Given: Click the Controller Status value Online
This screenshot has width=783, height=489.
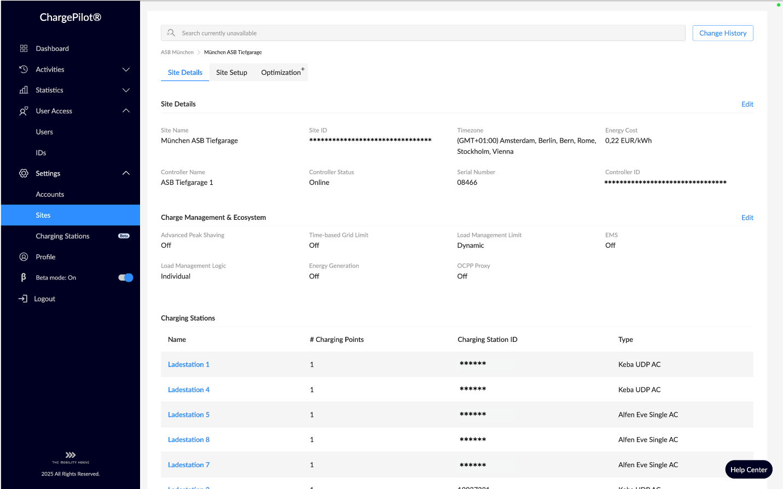Looking at the screenshot, I should [319, 183].
